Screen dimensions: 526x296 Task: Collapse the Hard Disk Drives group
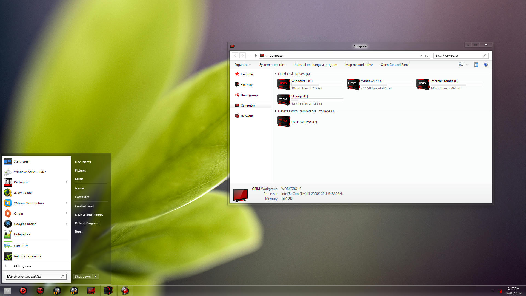pyautogui.click(x=275, y=74)
